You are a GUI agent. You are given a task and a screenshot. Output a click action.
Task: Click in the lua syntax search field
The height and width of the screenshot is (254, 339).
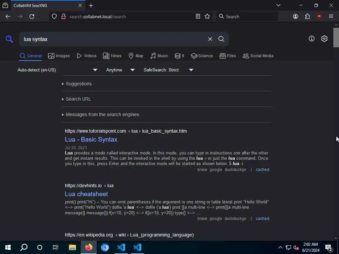coord(113,39)
